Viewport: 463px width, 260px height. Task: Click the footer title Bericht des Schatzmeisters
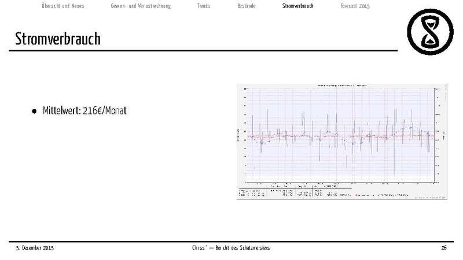[x=231, y=248]
